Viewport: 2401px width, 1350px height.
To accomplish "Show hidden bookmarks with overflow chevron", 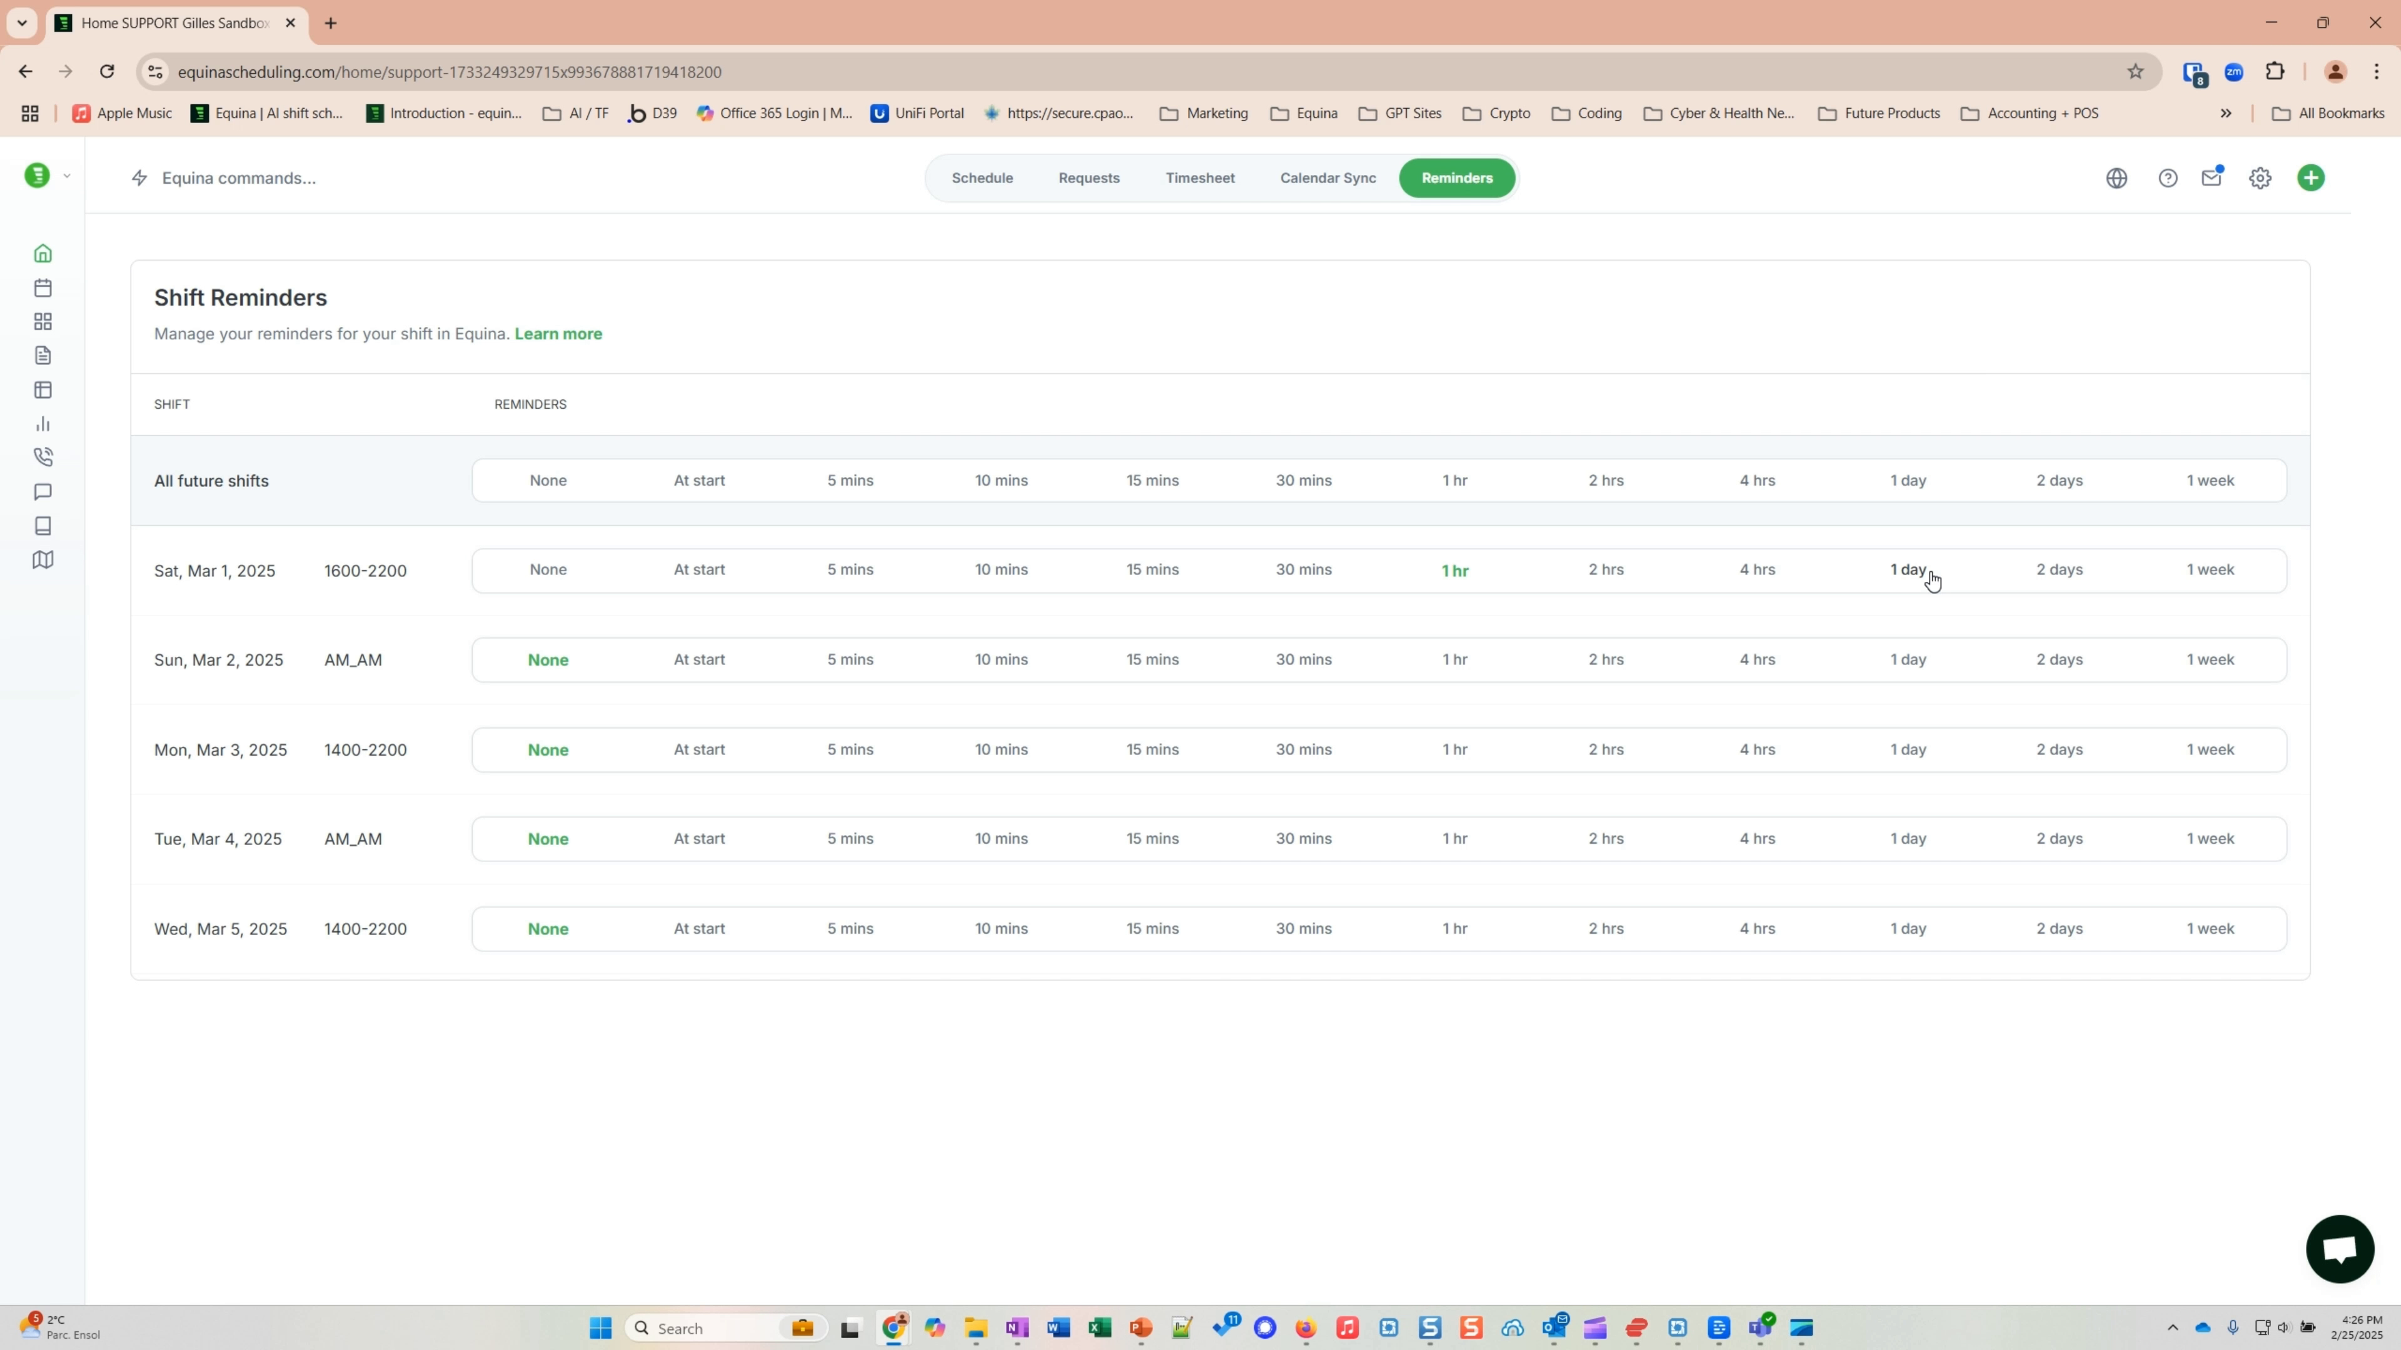I will [x=2227, y=112].
